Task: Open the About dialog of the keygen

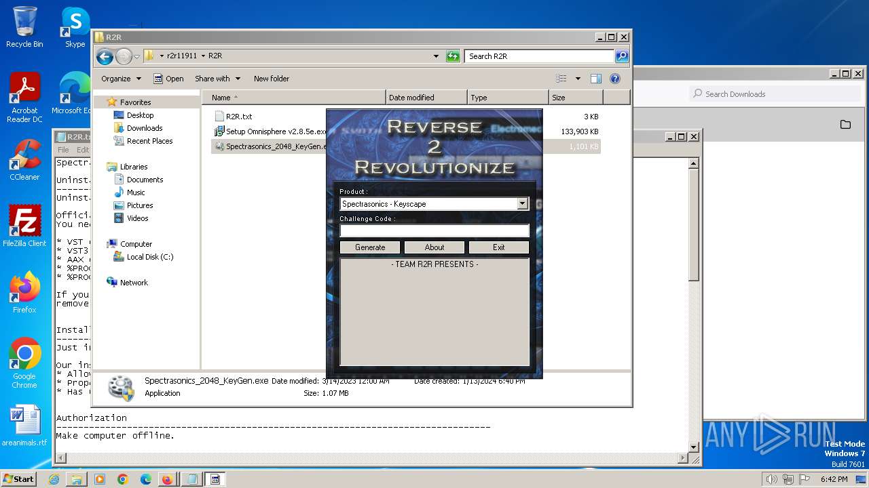Action: click(x=434, y=247)
